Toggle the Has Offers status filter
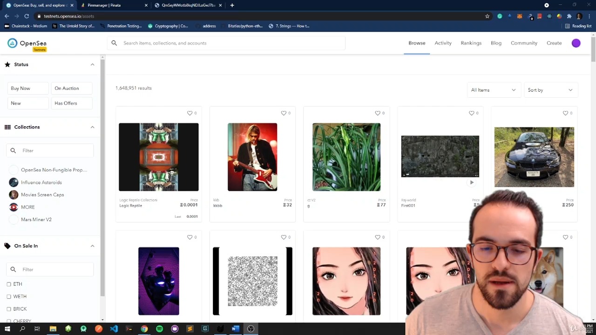596x335 pixels. (x=71, y=103)
